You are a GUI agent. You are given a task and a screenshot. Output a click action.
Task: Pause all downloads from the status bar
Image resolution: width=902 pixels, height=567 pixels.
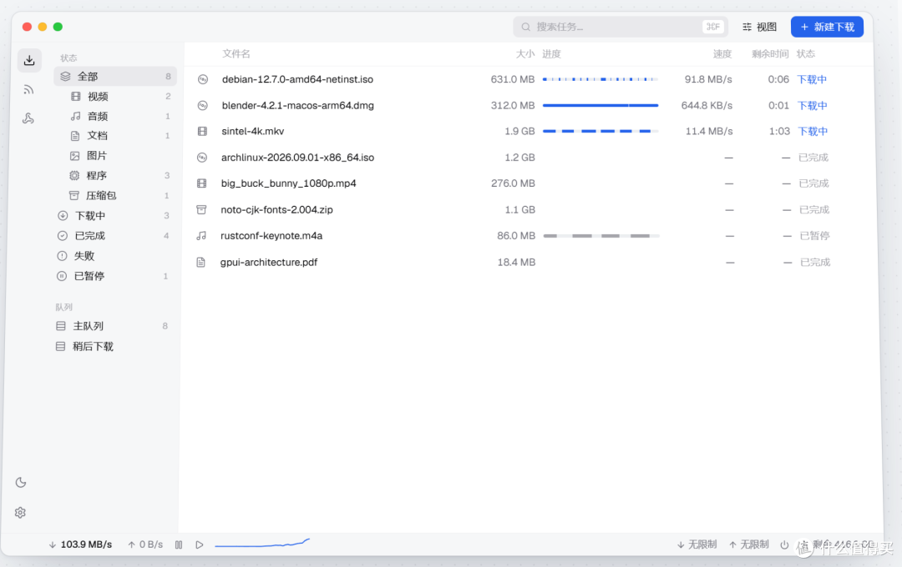click(x=179, y=544)
